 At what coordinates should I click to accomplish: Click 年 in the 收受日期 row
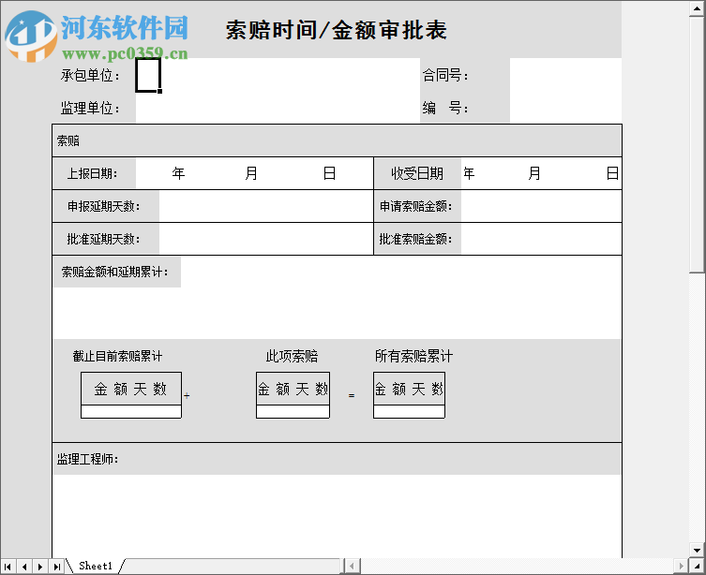pos(469,173)
